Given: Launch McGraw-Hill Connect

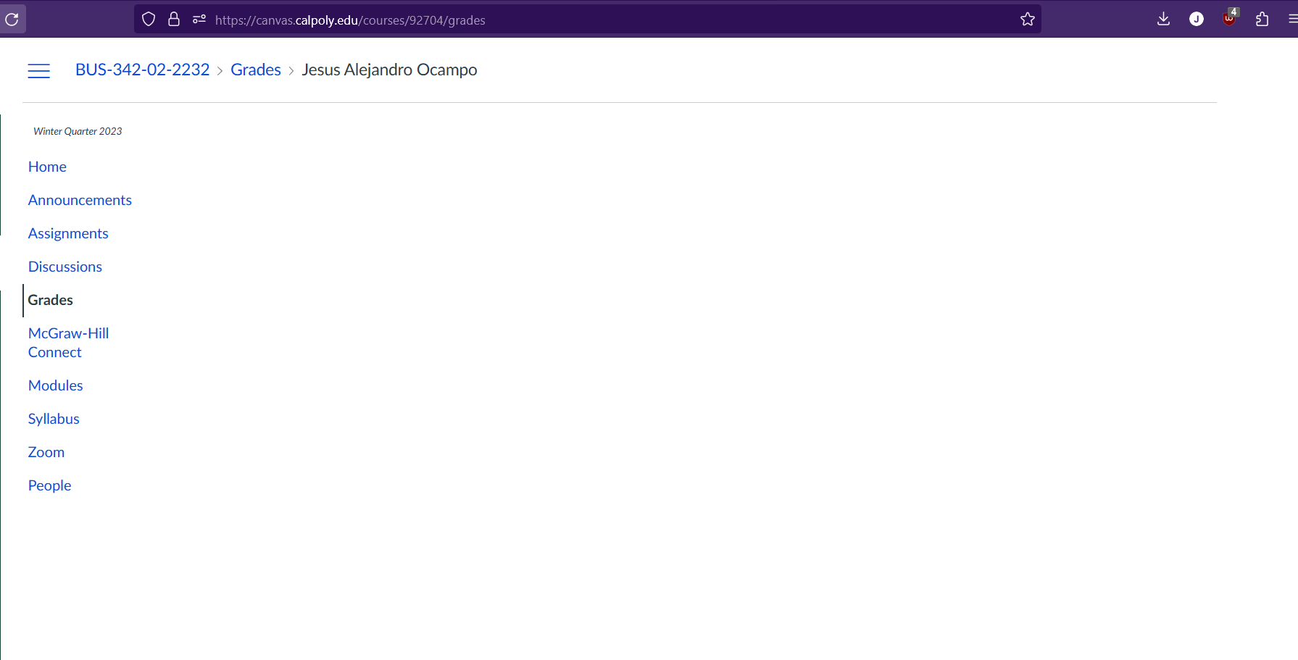Looking at the screenshot, I should coord(67,342).
